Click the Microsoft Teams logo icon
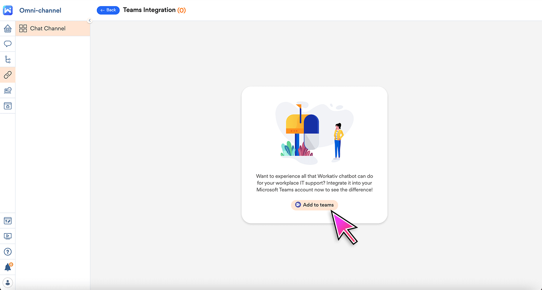This screenshot has width=542, height=290. coord(298,205)
